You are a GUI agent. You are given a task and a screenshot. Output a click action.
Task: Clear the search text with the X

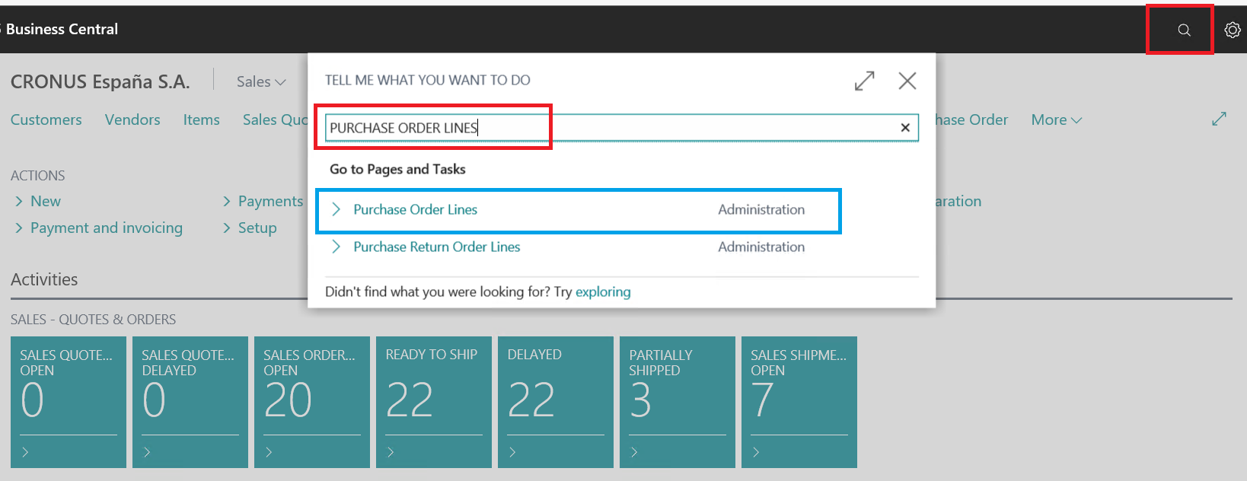point(905,128)
